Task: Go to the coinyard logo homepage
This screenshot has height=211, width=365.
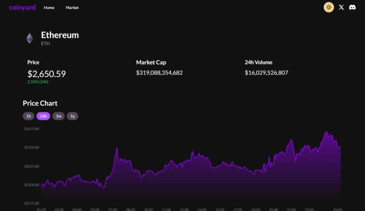Action: (x=22, y=7)
